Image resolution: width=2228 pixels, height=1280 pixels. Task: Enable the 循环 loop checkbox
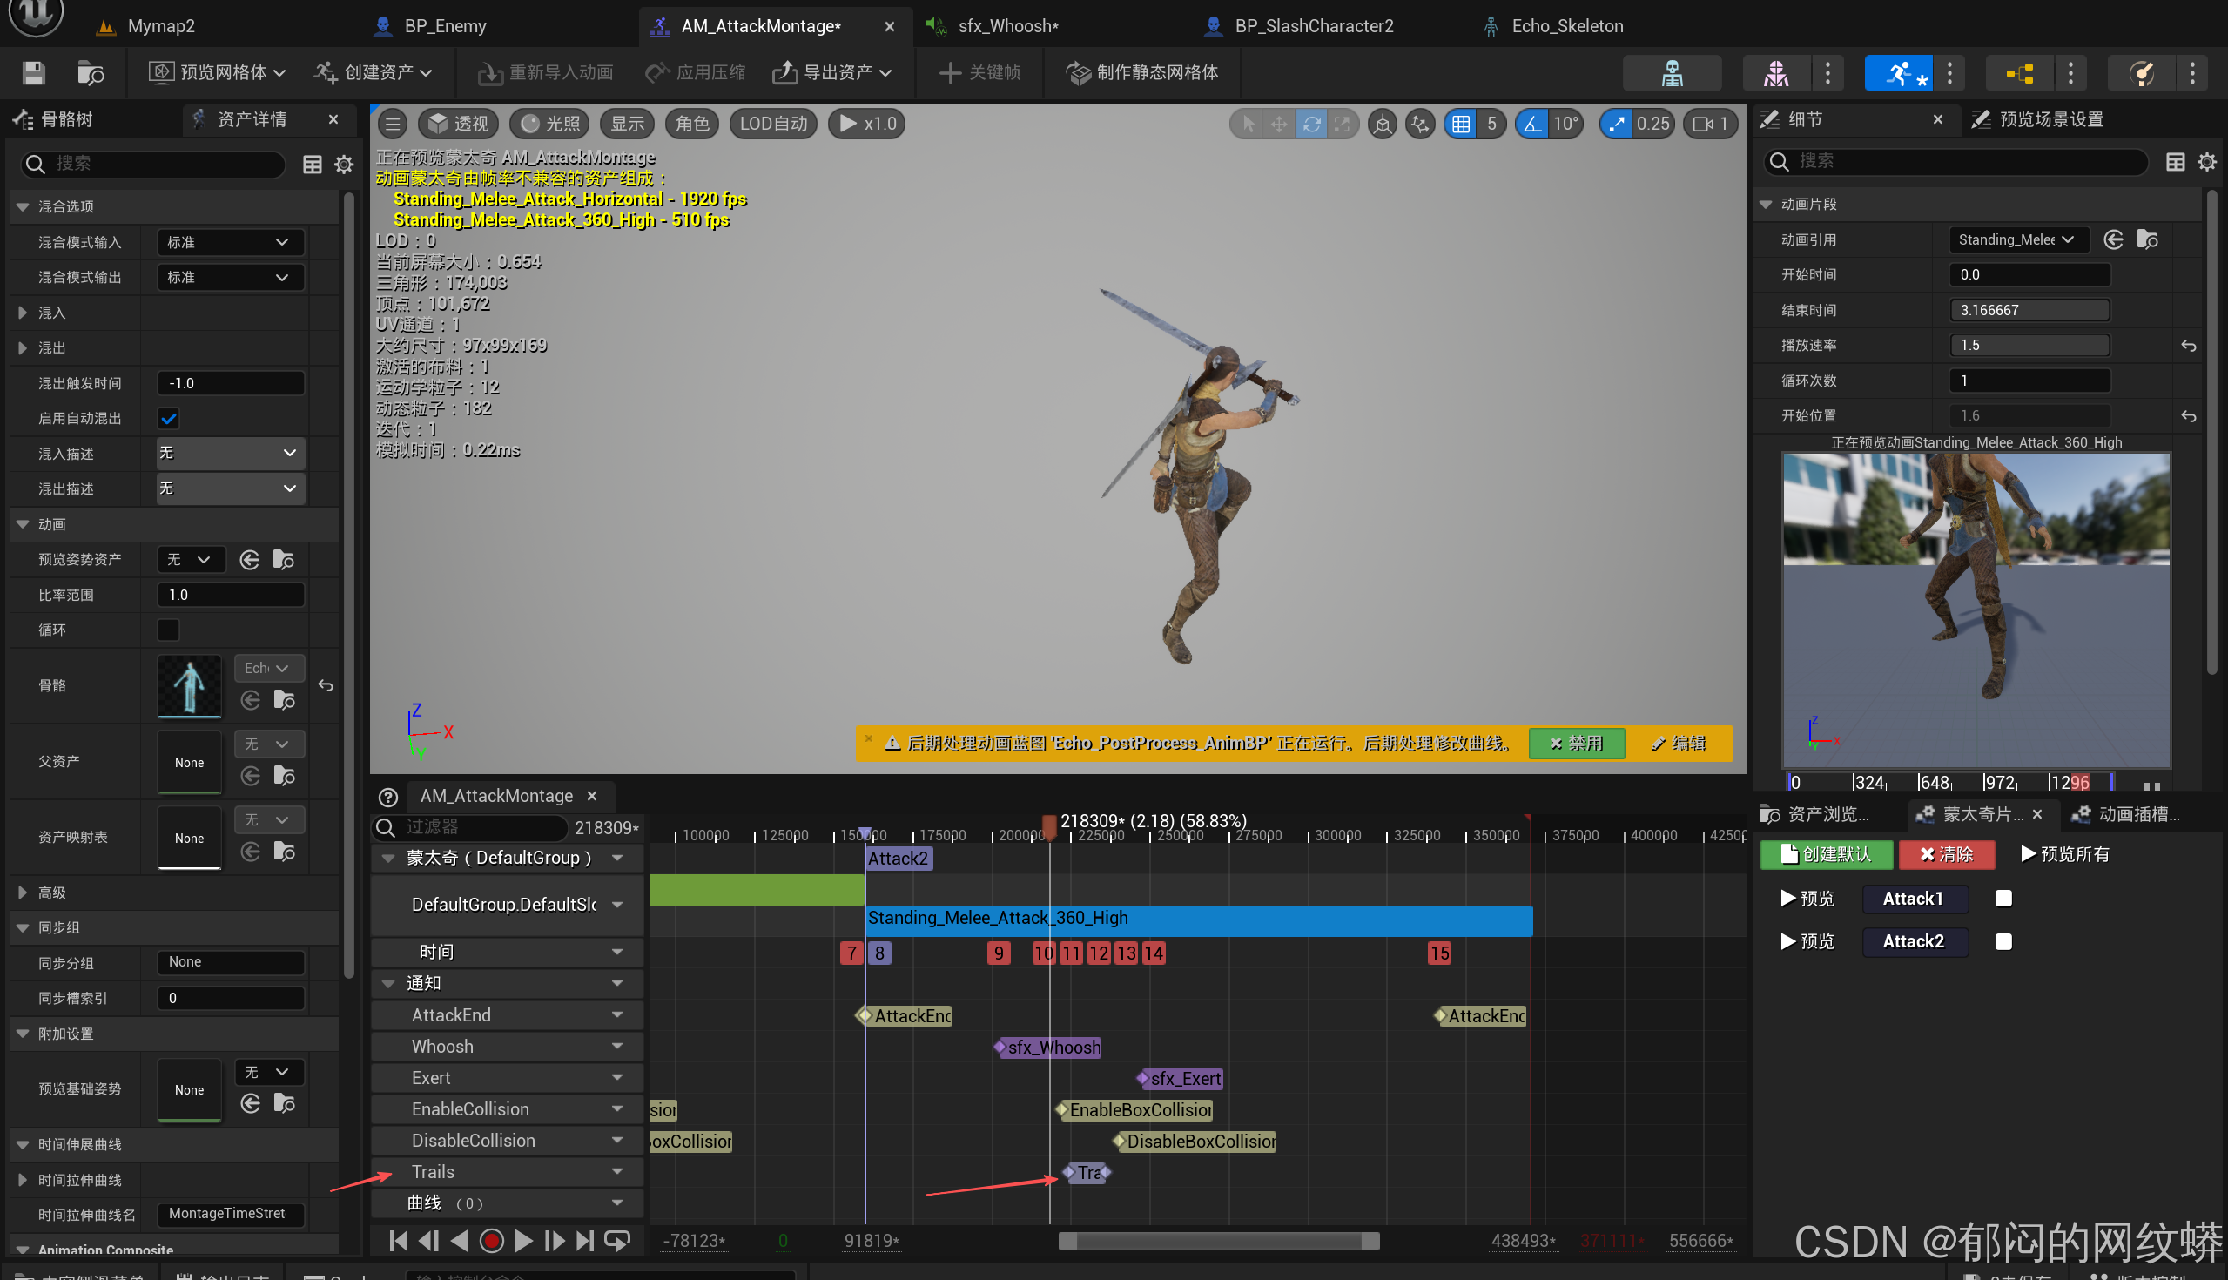(x=168, y=630)
